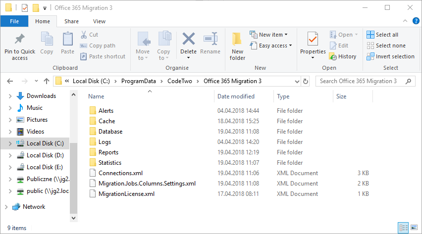Switch to Details view in status bar
Screen dimensions: 422x234
pyautogui.click(x=403, y=228)
